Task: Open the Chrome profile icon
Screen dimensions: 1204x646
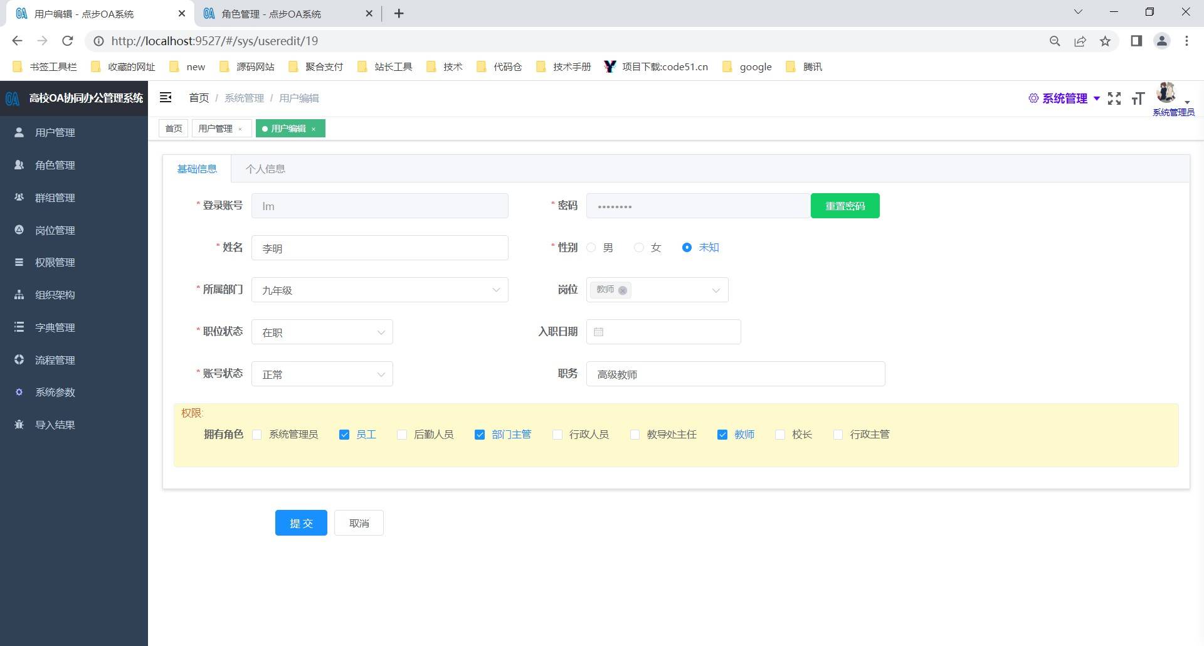Action: point(1162,41)
